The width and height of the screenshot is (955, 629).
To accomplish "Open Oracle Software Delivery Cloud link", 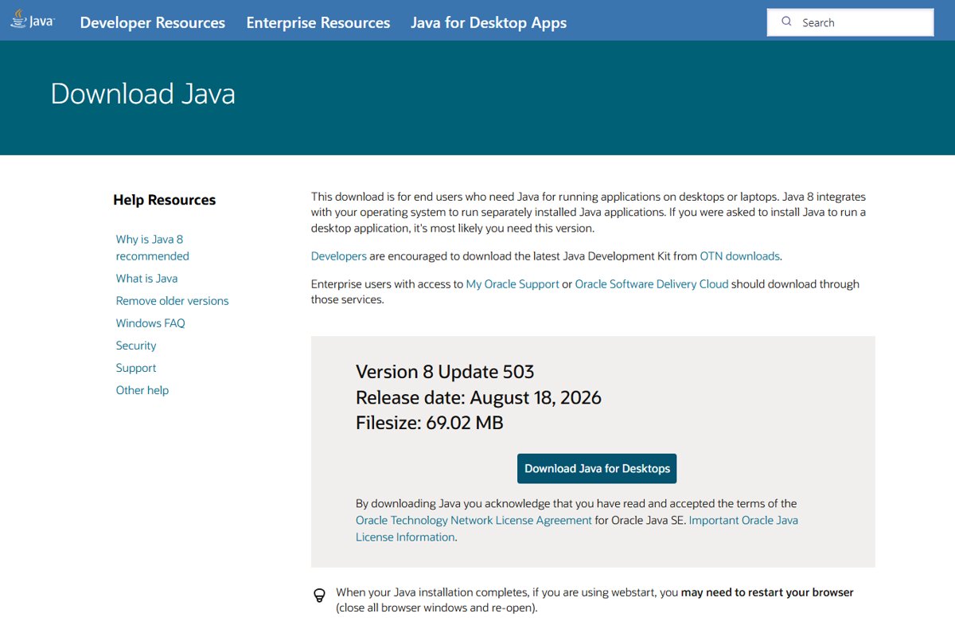I will point(652,284).
